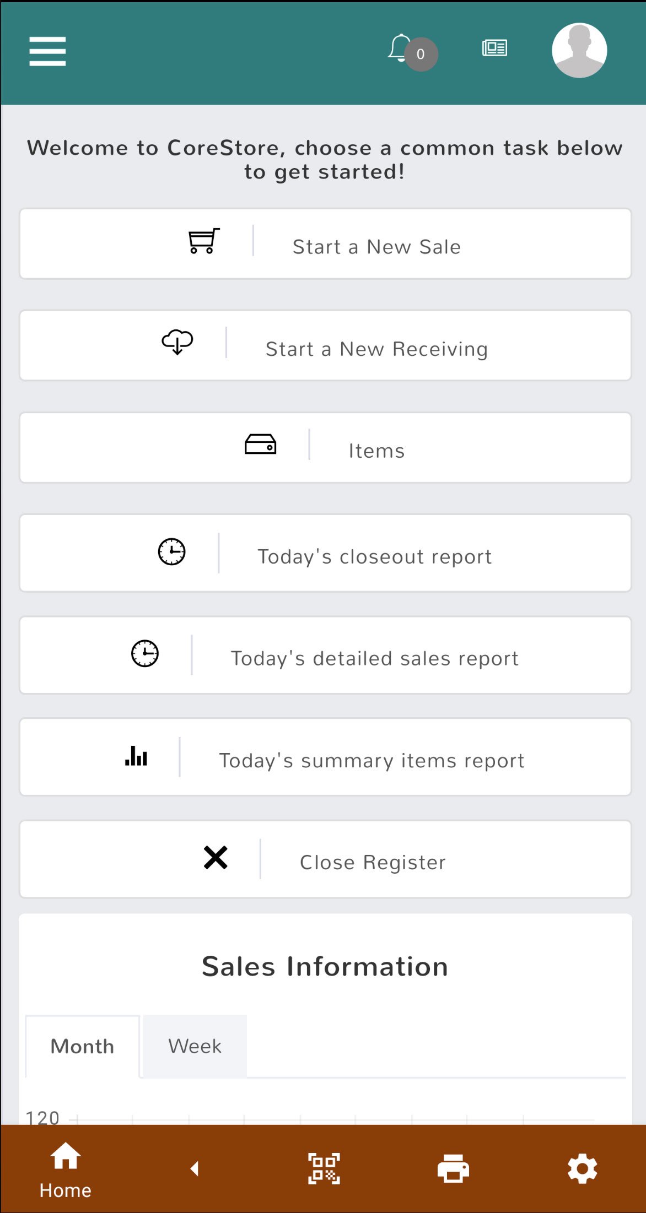646x1213 pixels.
Task: Start a New Sale
Action: pos(376,247)
